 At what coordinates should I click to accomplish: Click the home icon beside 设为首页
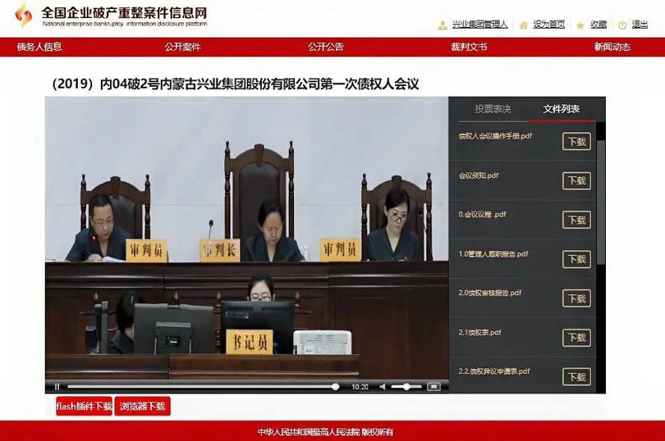tap(524, 25)
